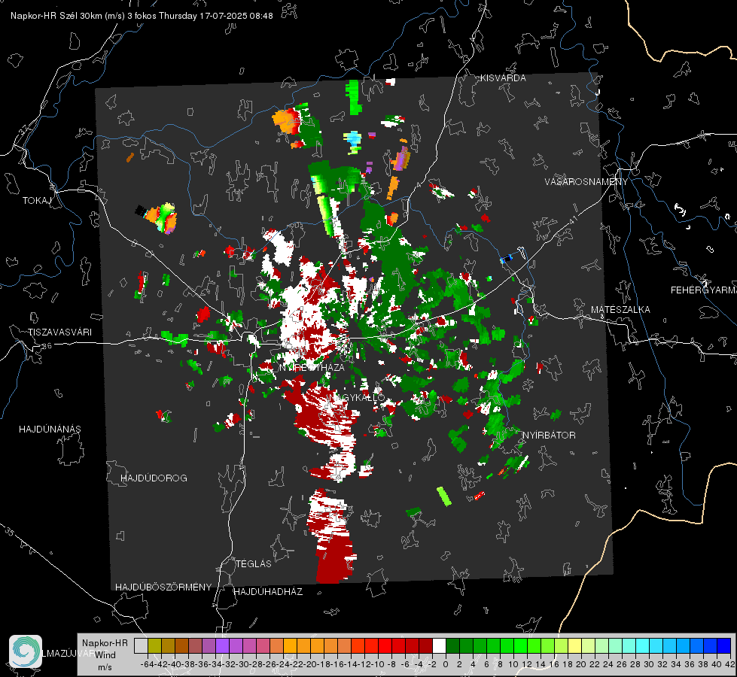Click the 0 value on legend scale

pos(446,664)
